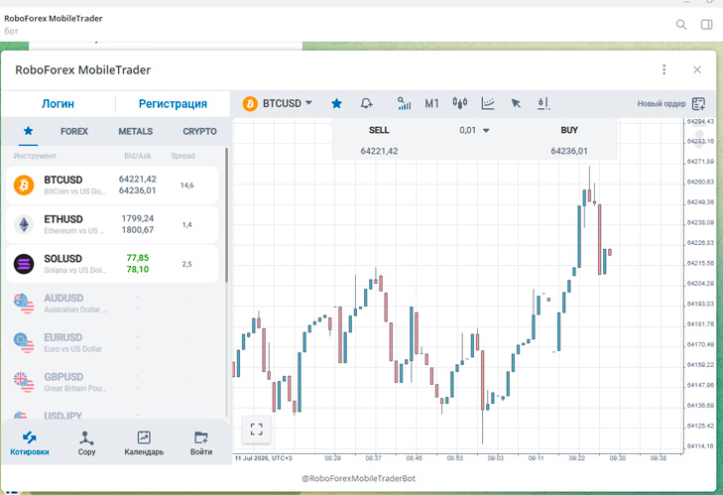Click the Bid/Ask column header
The height and width of the screenshot is (495, 723).
coord(138,156)
